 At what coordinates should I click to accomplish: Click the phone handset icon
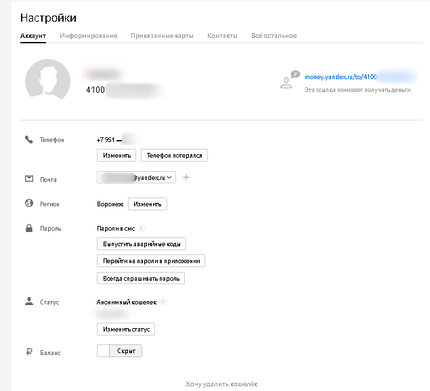[x=29, y=139]
